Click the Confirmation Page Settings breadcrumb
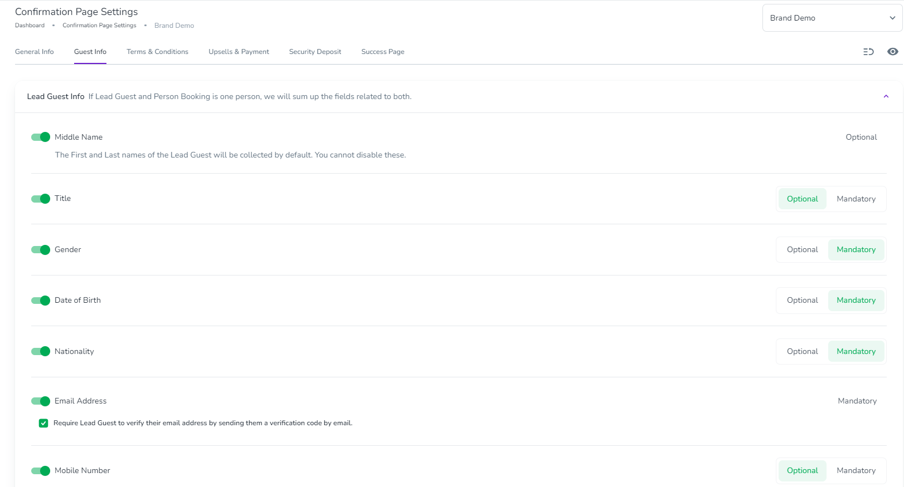Viewport: 904px width, 487px height. (x=99, y=26)
